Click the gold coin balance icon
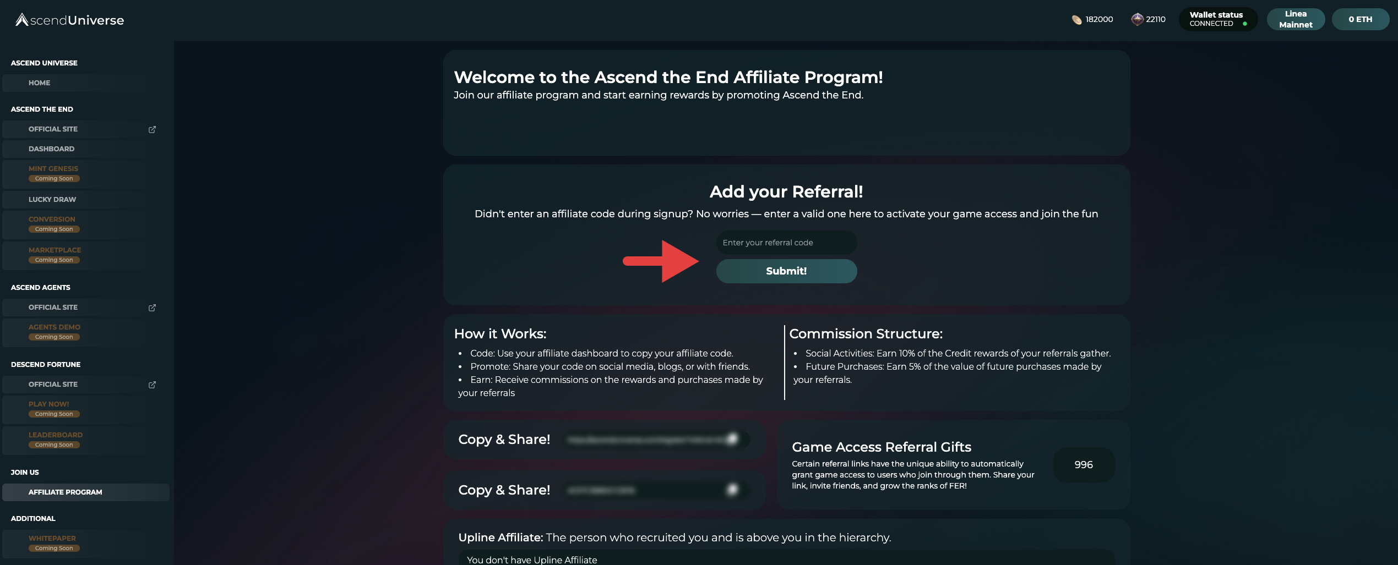This screenshot has height=565, width=1398. (1076, 20)
